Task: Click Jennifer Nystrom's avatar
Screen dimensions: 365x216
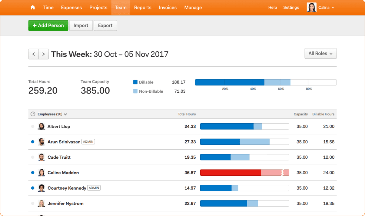Action: (x=41, y=203)
